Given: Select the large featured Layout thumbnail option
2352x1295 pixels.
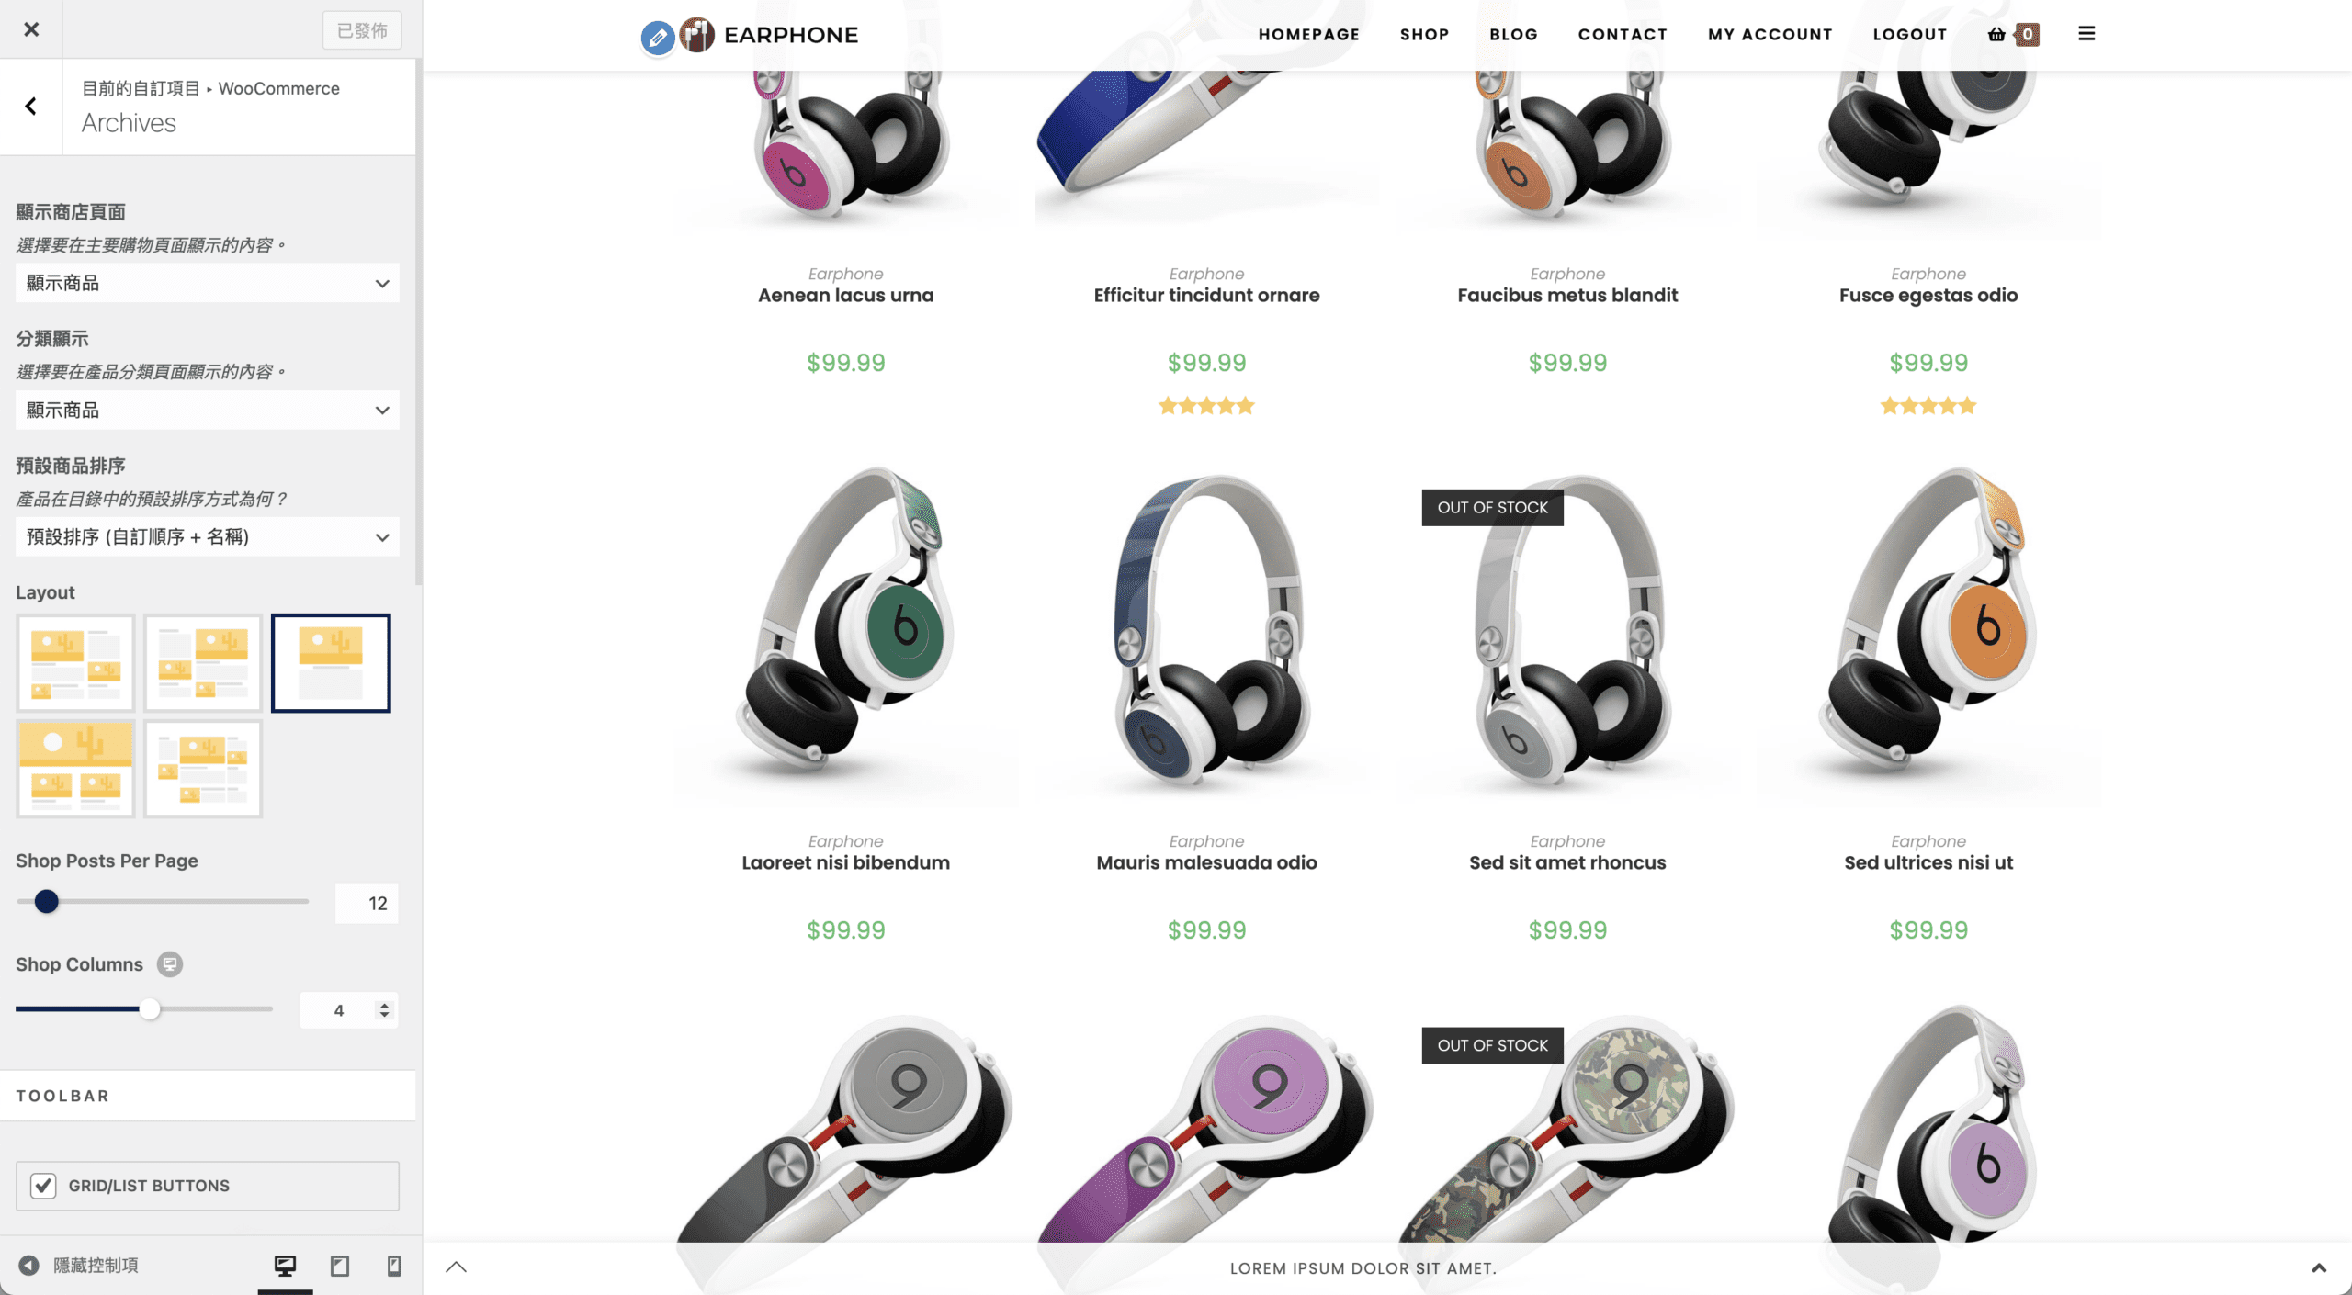Looking at the screenshot, I should [x=75, y=769].
